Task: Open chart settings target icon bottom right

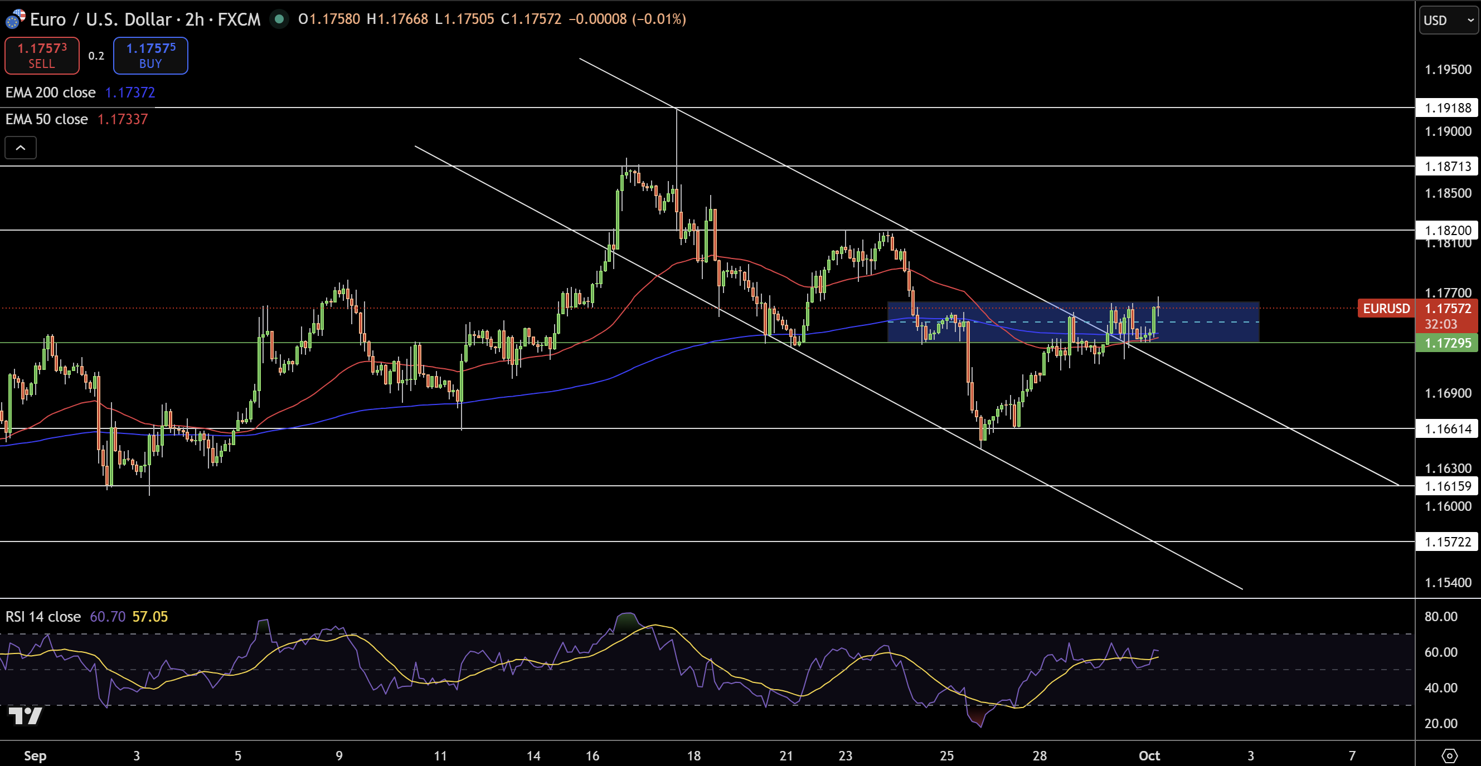Action: coord(1449,755)
